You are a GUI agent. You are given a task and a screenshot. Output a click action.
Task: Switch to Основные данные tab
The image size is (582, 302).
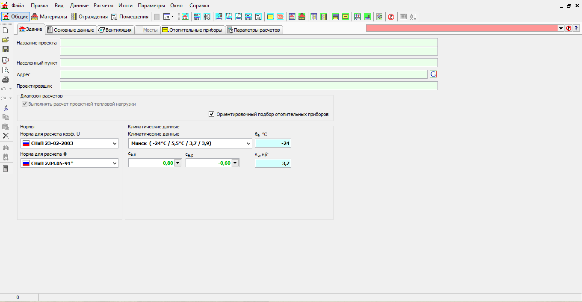[71, 30]
